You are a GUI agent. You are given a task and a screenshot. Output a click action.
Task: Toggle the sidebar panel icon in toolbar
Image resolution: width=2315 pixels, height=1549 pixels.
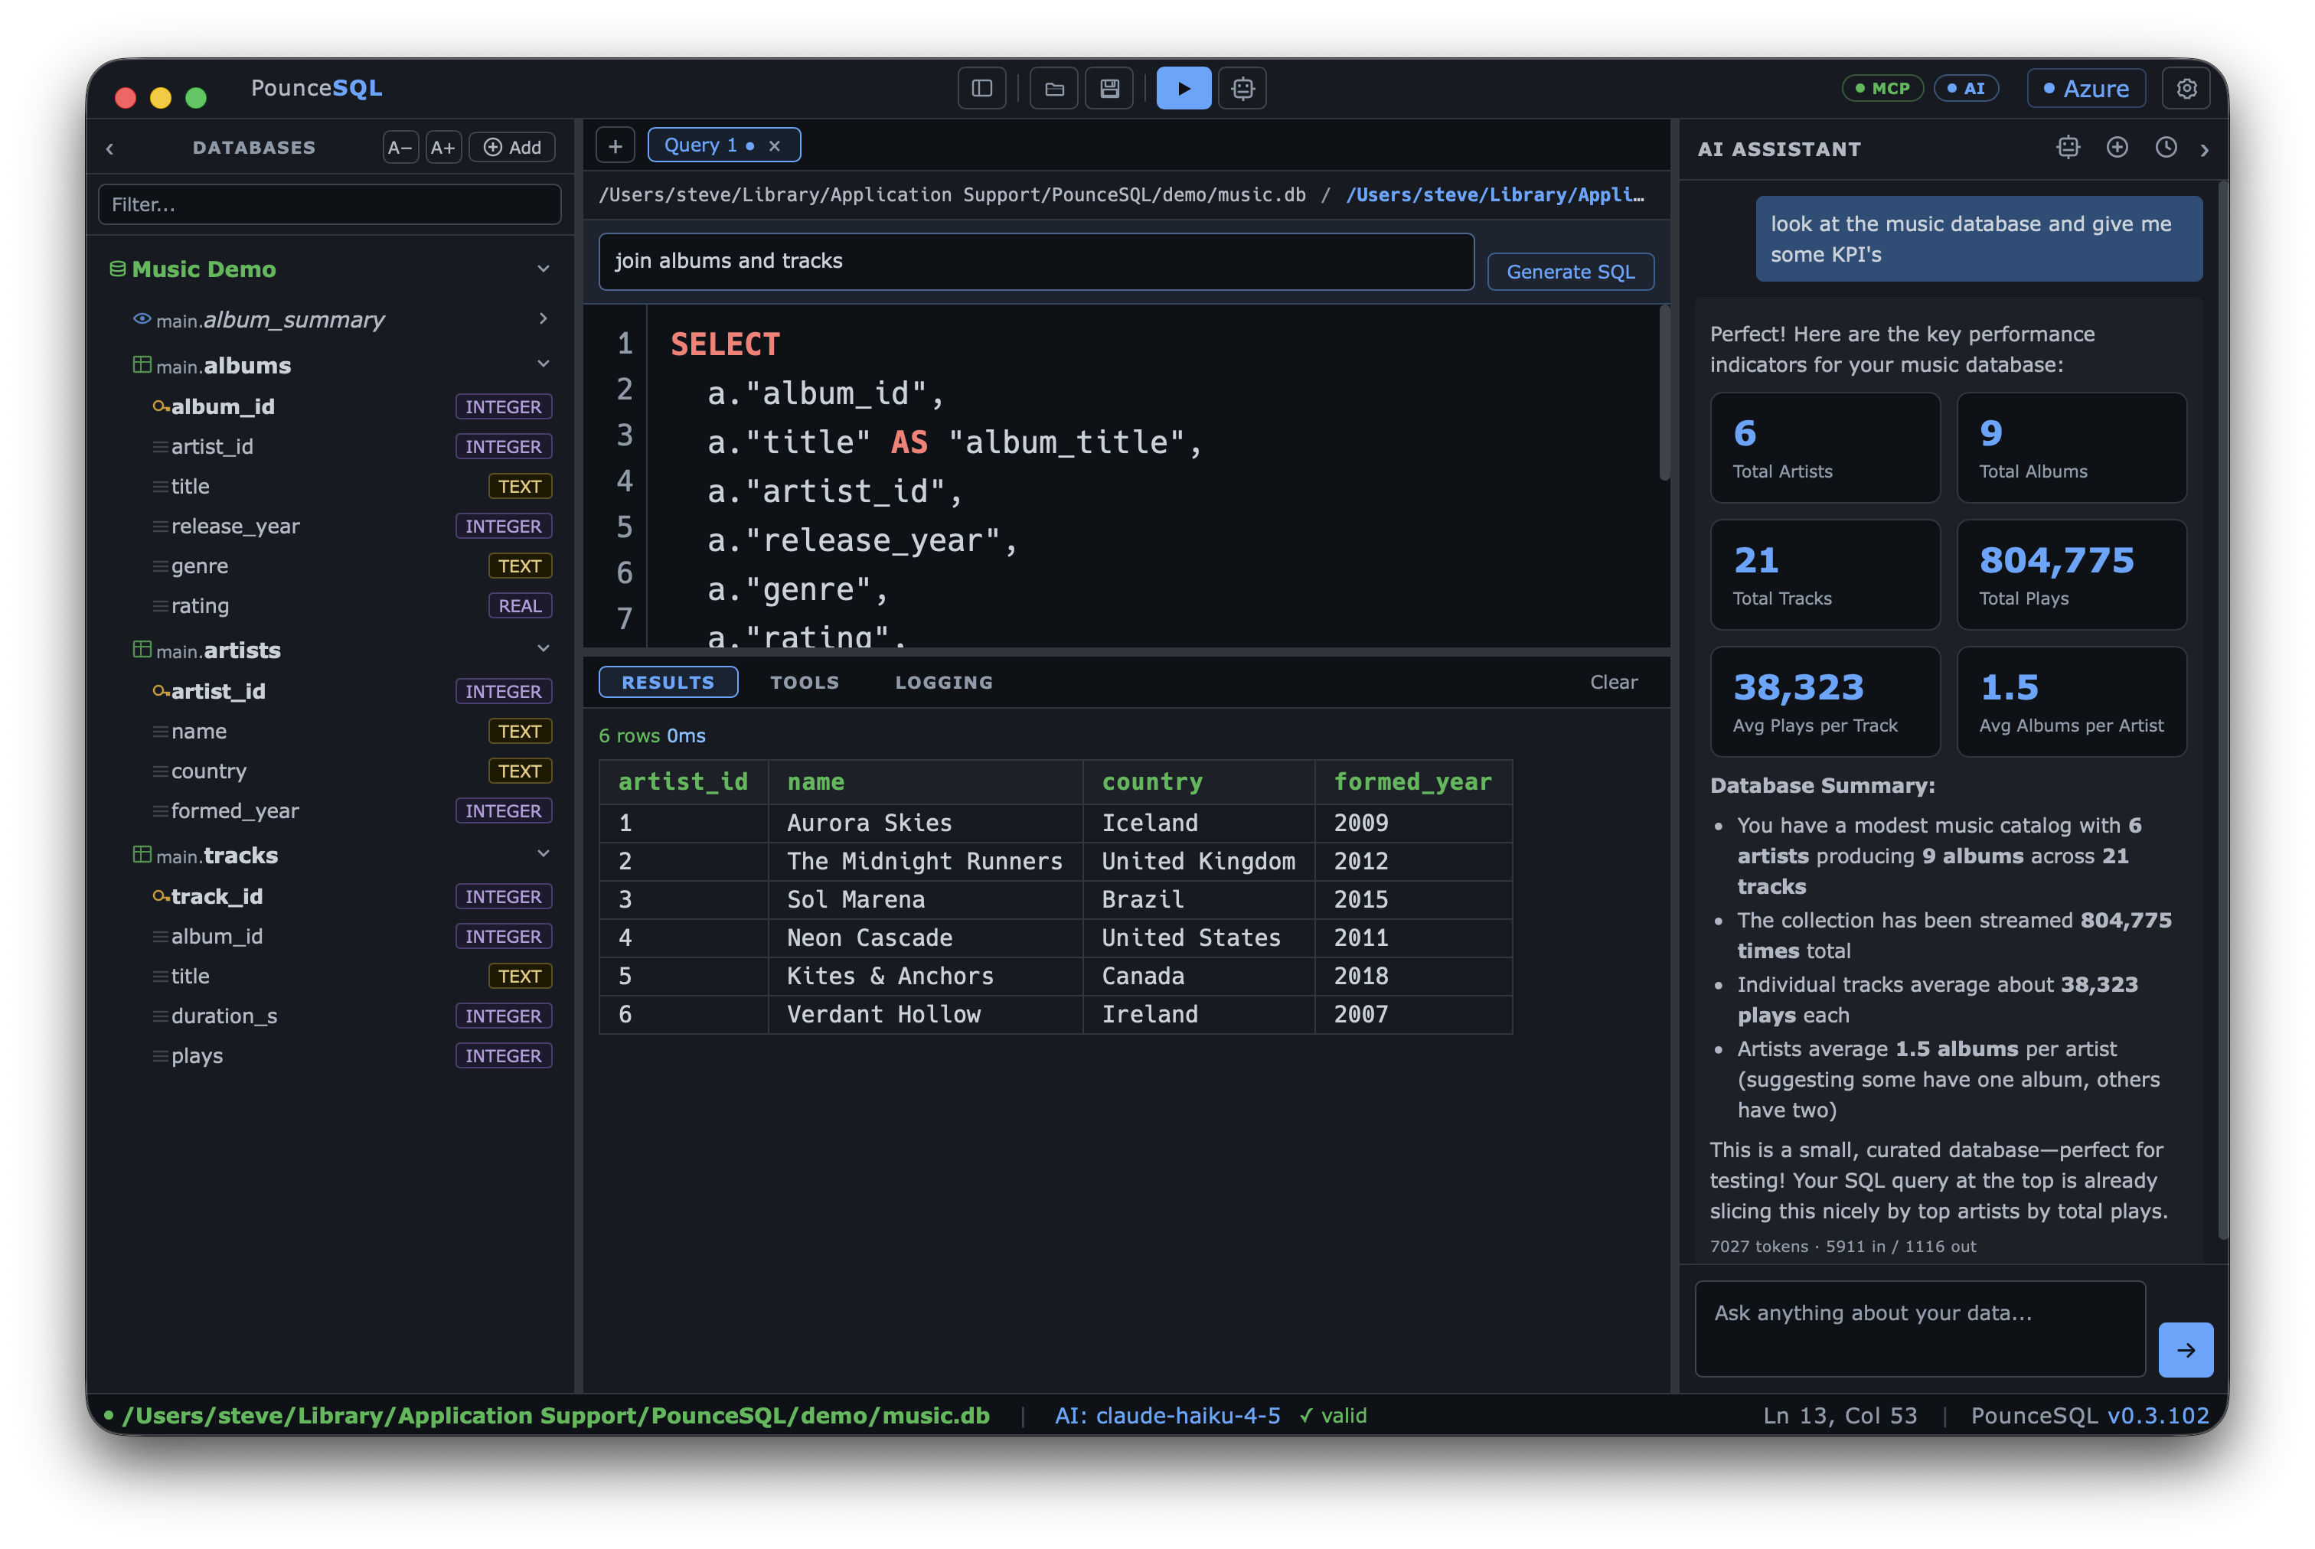tap(981, 88)
